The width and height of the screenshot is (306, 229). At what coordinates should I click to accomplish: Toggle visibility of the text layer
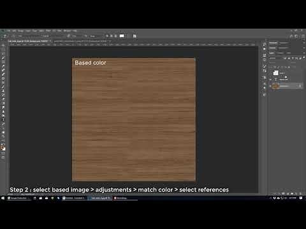coord(271,80)
